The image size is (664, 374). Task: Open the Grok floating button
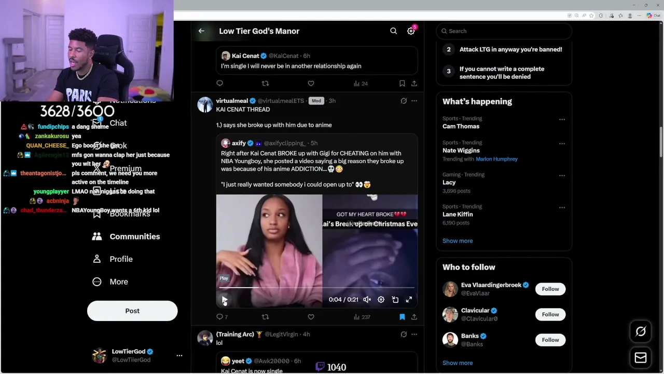tap(641, 331)
